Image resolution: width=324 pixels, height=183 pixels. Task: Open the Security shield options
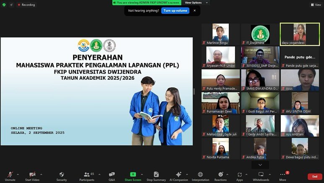(x=62, y=176)
